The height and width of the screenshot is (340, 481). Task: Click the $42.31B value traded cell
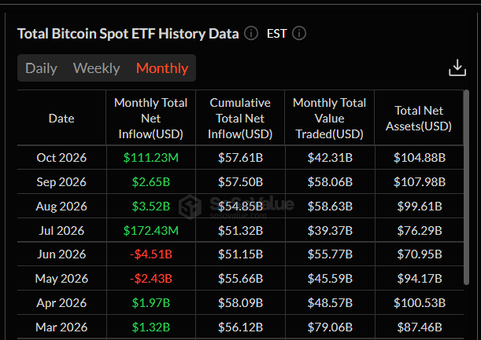330,158
